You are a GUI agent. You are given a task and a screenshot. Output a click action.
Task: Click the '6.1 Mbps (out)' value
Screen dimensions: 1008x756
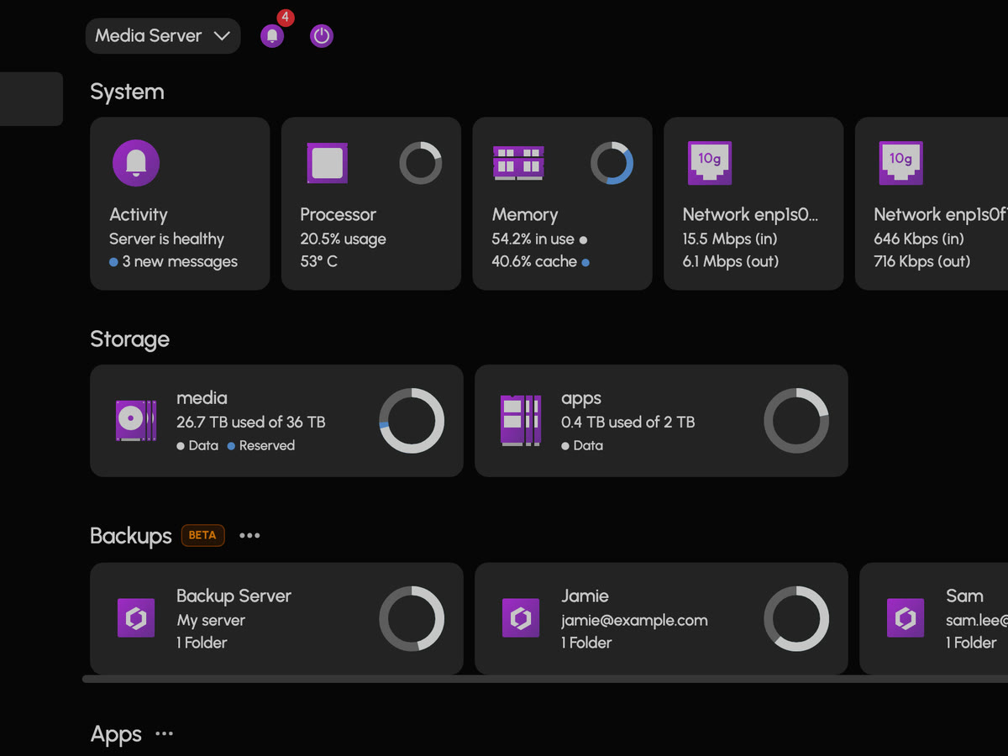point(731,261)
